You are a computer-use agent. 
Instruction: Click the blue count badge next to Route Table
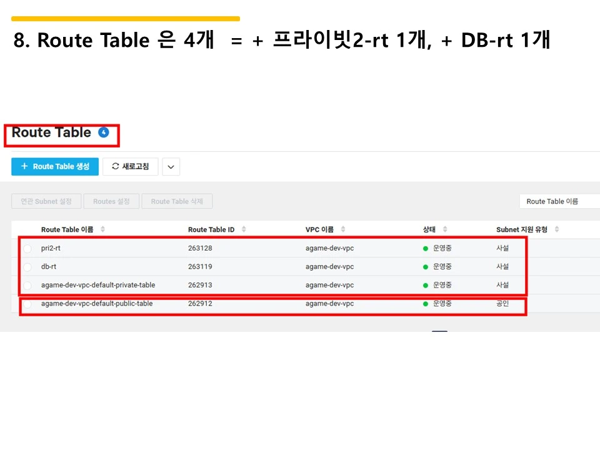pos(102,131)
